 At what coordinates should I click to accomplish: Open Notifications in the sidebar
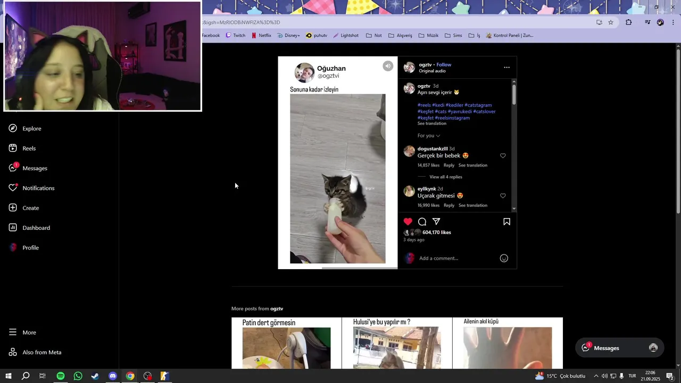[x=31, y=188]
